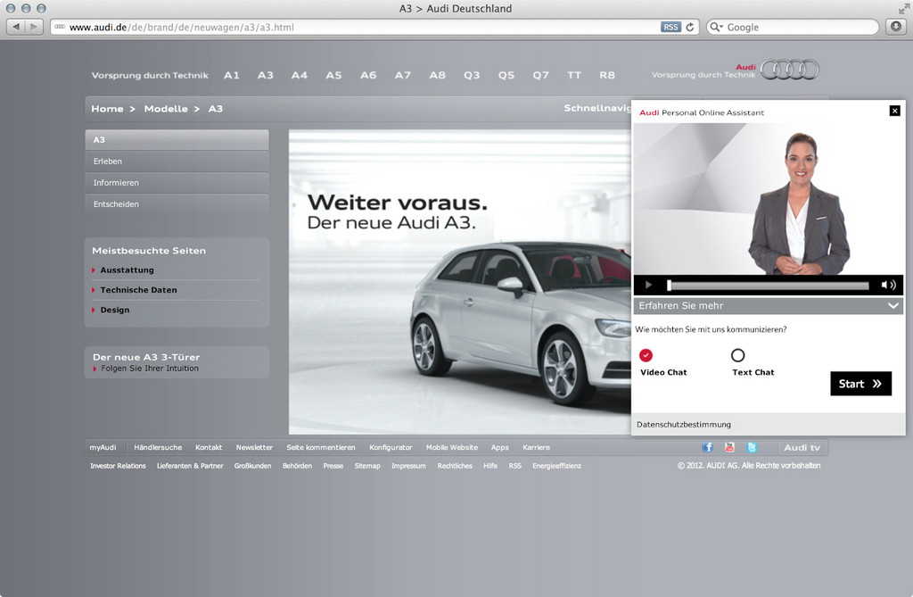The width and height of the screenshot is (913, 597).
Task: Select the Erleben sidebar item
Action: point(177,162)
